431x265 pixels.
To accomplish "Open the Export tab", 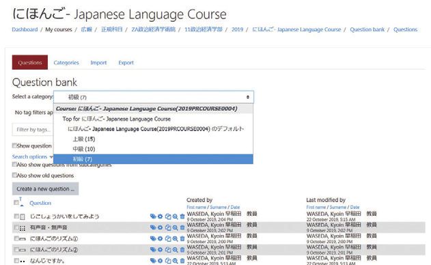I will tap(126, 63).
